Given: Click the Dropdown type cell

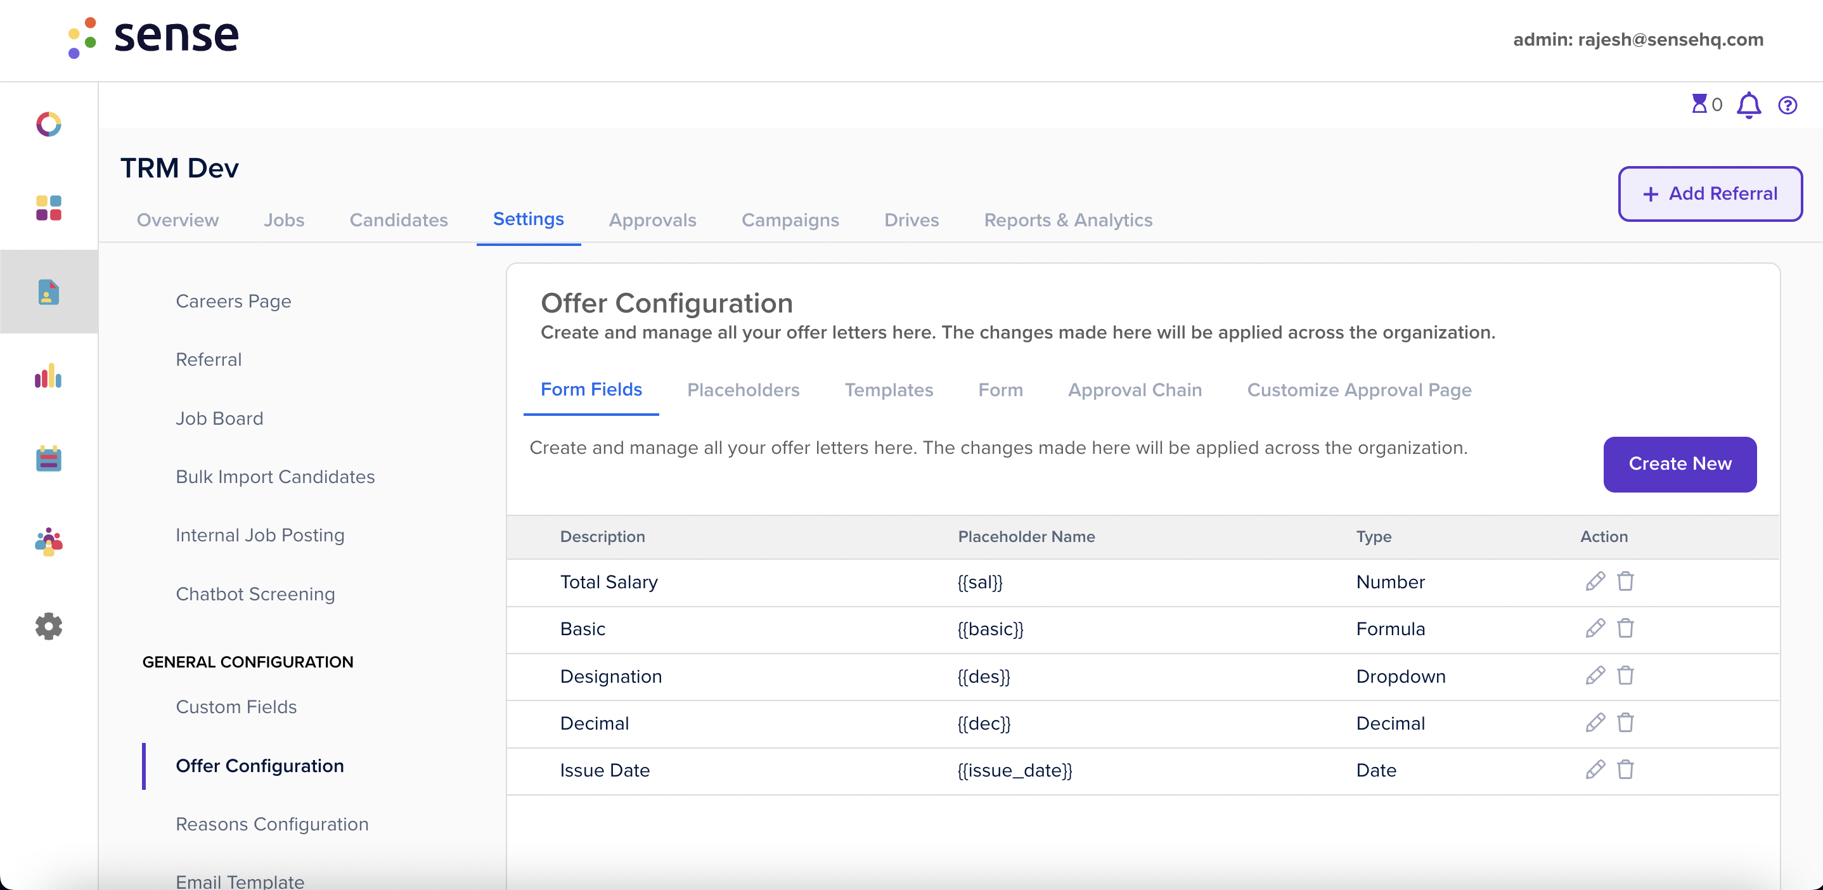Looking at the screenshot, I should pos(1400,676).
